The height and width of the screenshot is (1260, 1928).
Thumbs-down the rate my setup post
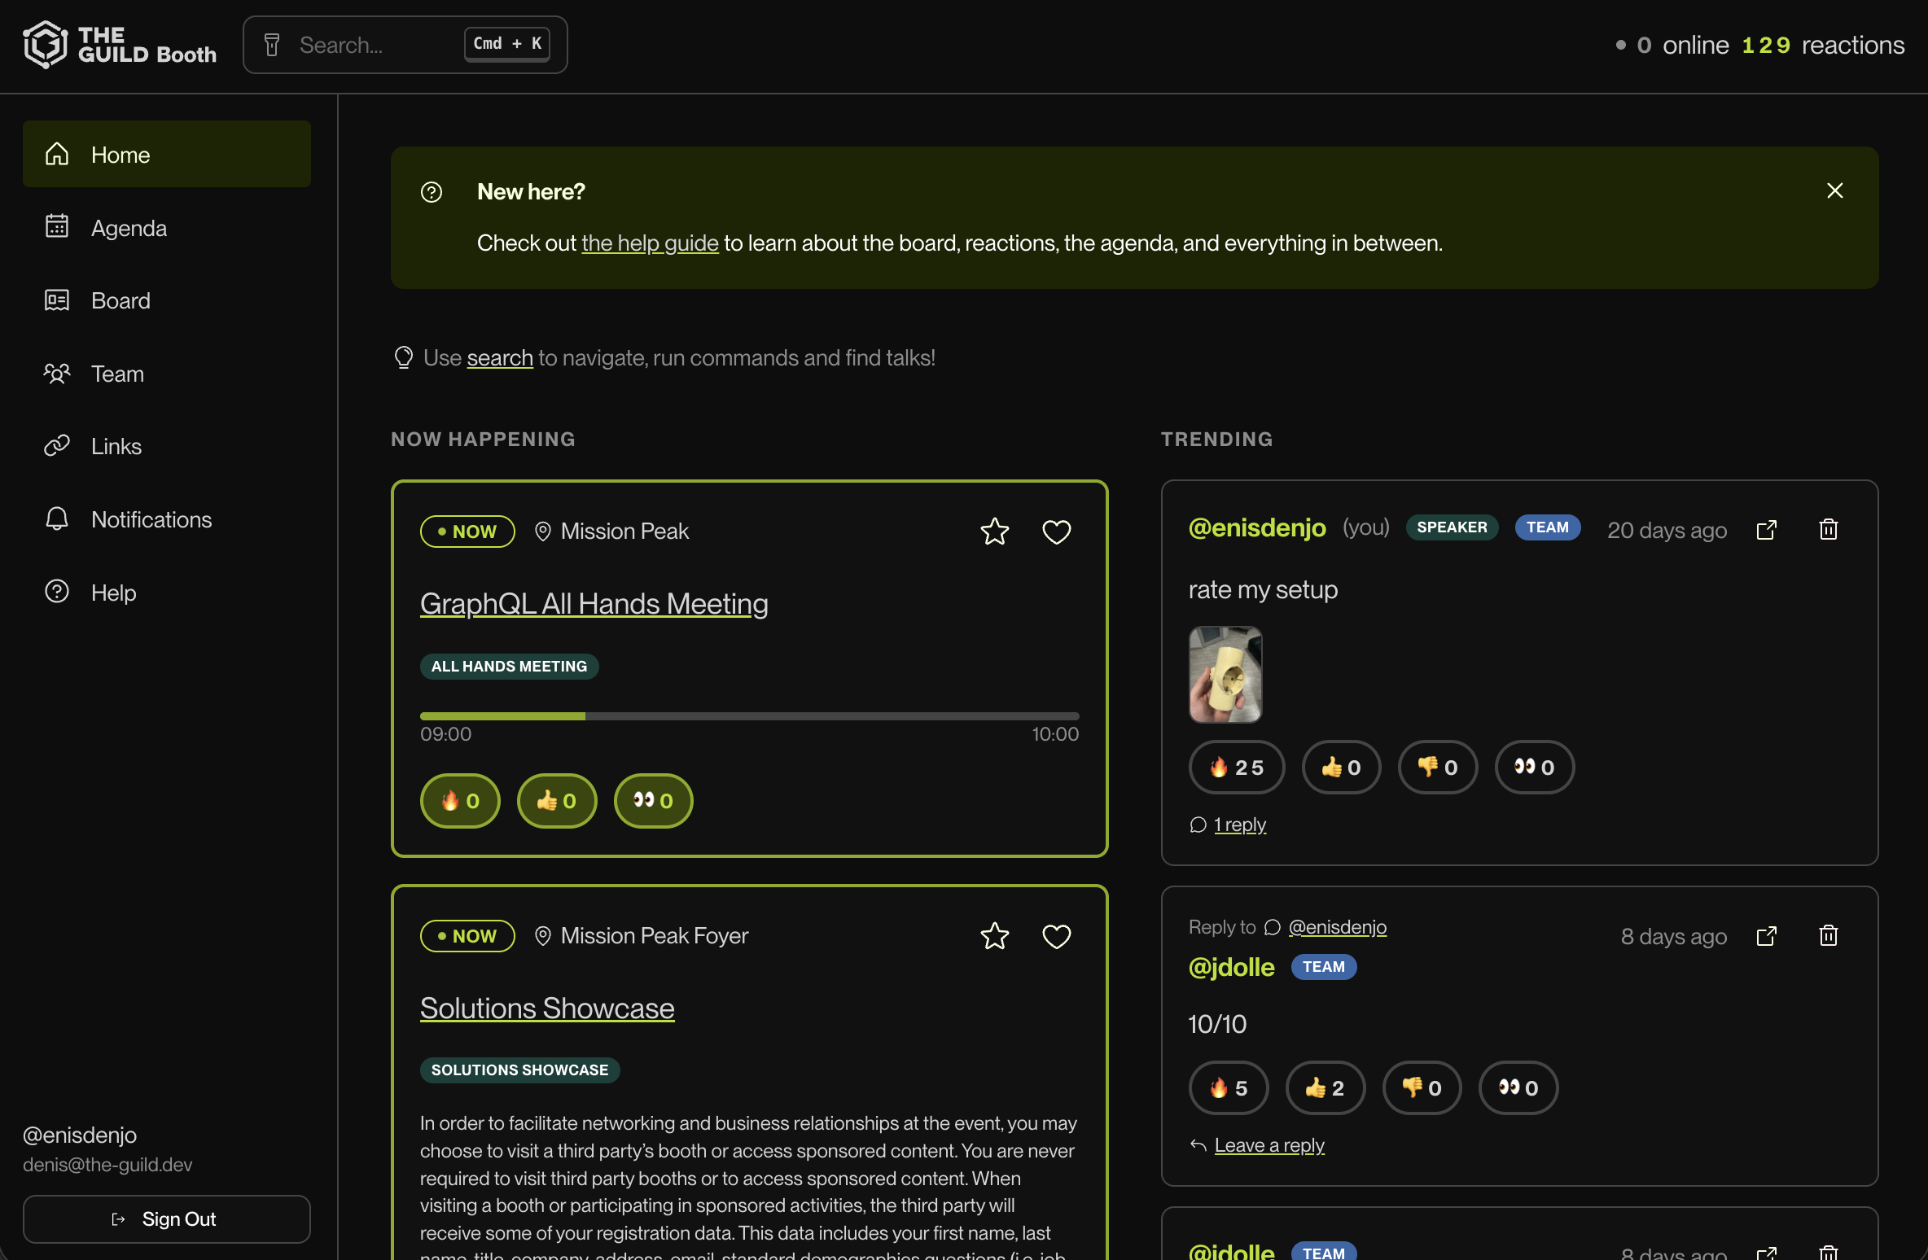pos(1438,767)
